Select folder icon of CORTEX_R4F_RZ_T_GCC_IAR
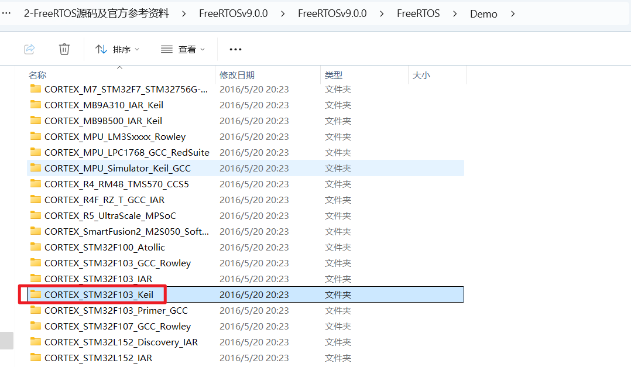 pos(35,200)
